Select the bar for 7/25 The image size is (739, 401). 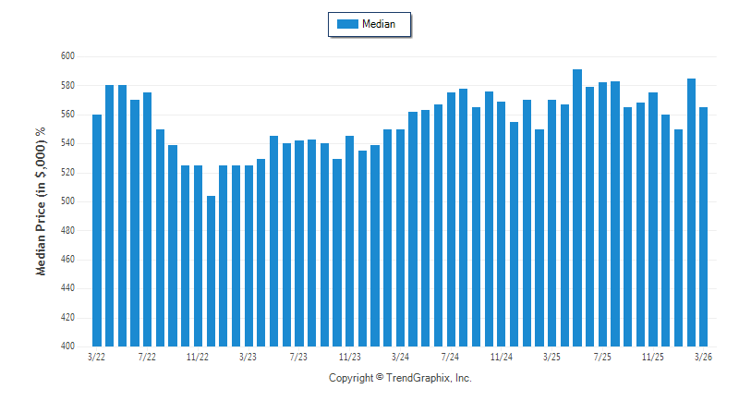coord(602,214)
